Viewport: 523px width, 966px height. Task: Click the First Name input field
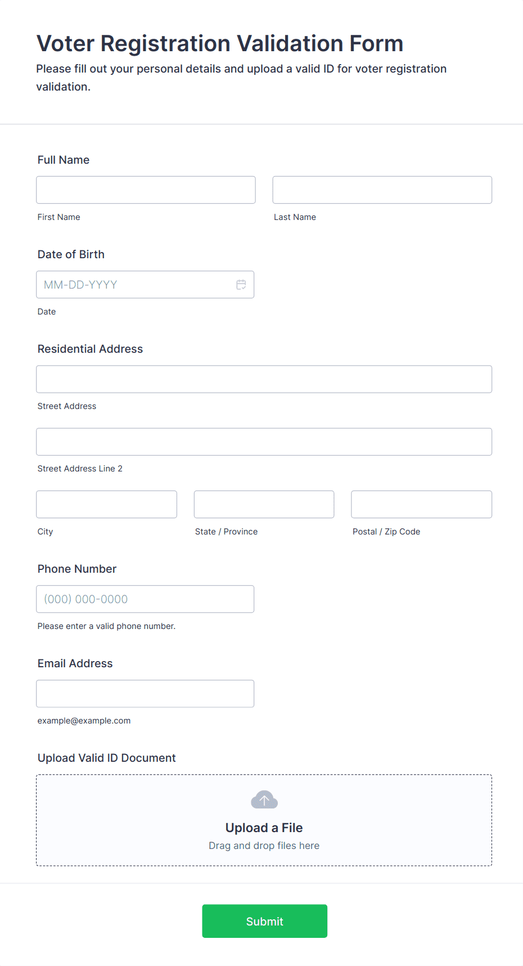point(146,190)
